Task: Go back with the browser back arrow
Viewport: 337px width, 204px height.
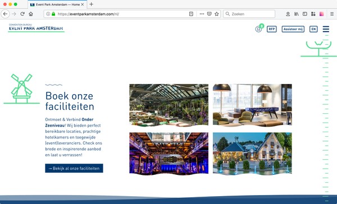Action: (x=5, y=14)
